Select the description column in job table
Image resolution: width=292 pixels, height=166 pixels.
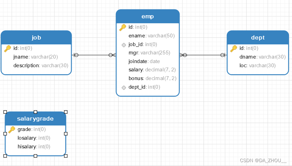(x=41, y=65)
